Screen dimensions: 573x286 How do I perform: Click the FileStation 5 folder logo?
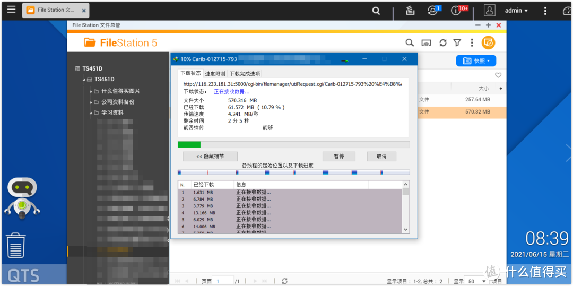[90, 43]
